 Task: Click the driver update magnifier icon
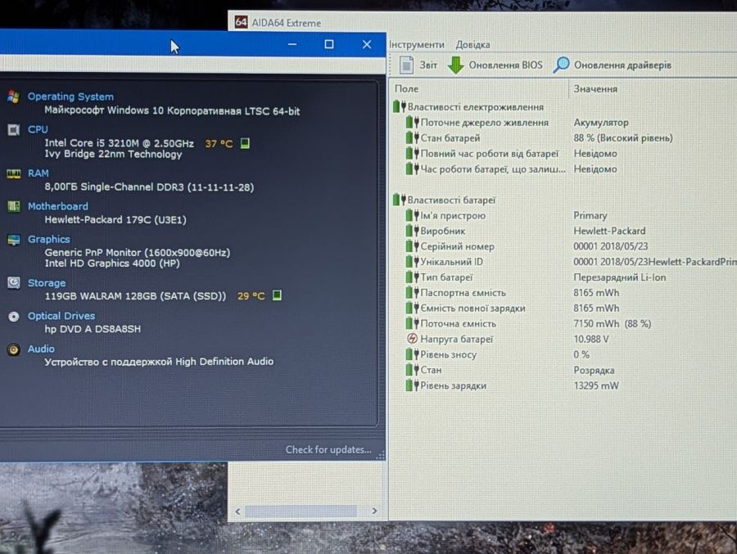pos(561,65)
